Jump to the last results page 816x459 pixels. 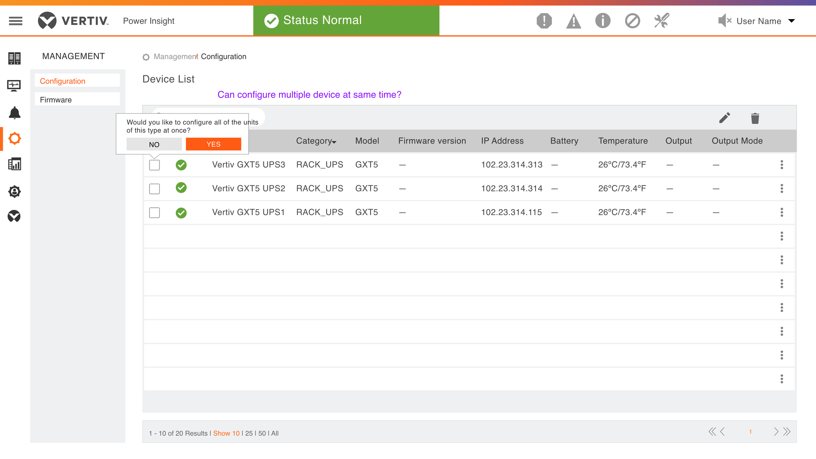coord(787,432)
